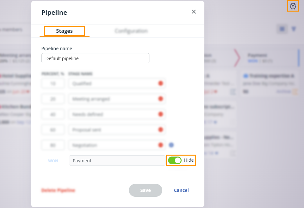304x208 pixels.
Task: Click the Payment stage name field
Action: [116, 160]
